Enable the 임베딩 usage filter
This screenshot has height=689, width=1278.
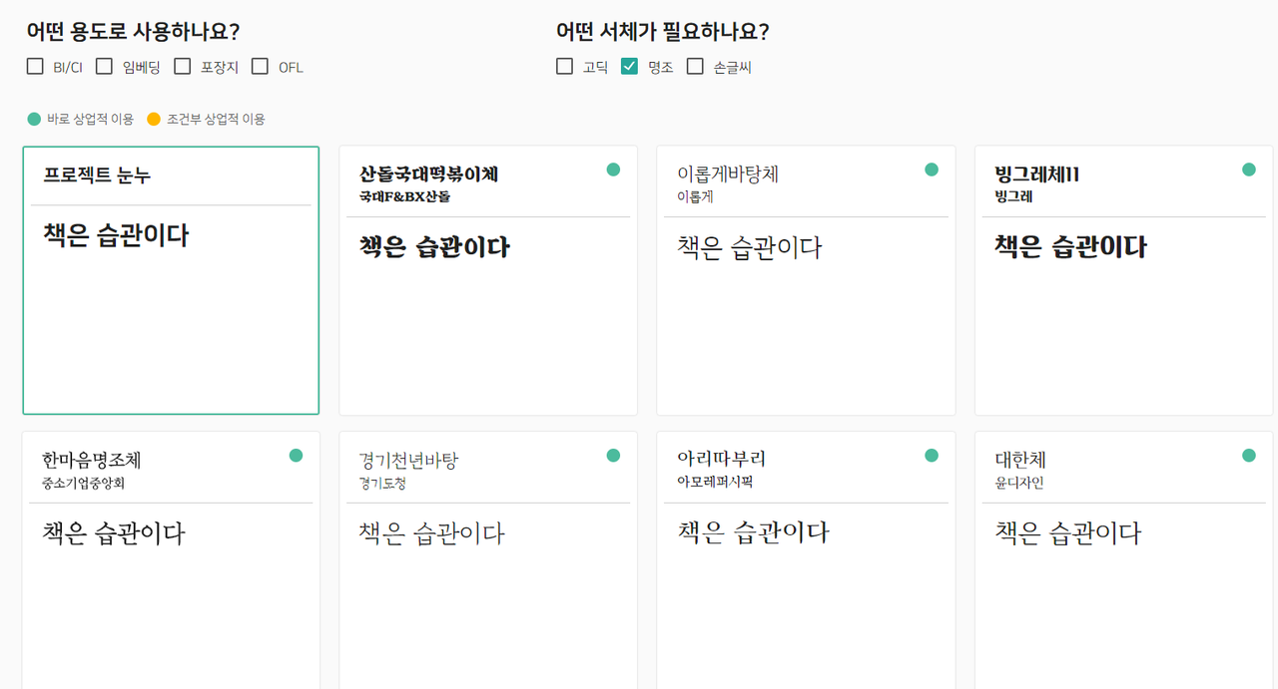(x=104, y=67)
